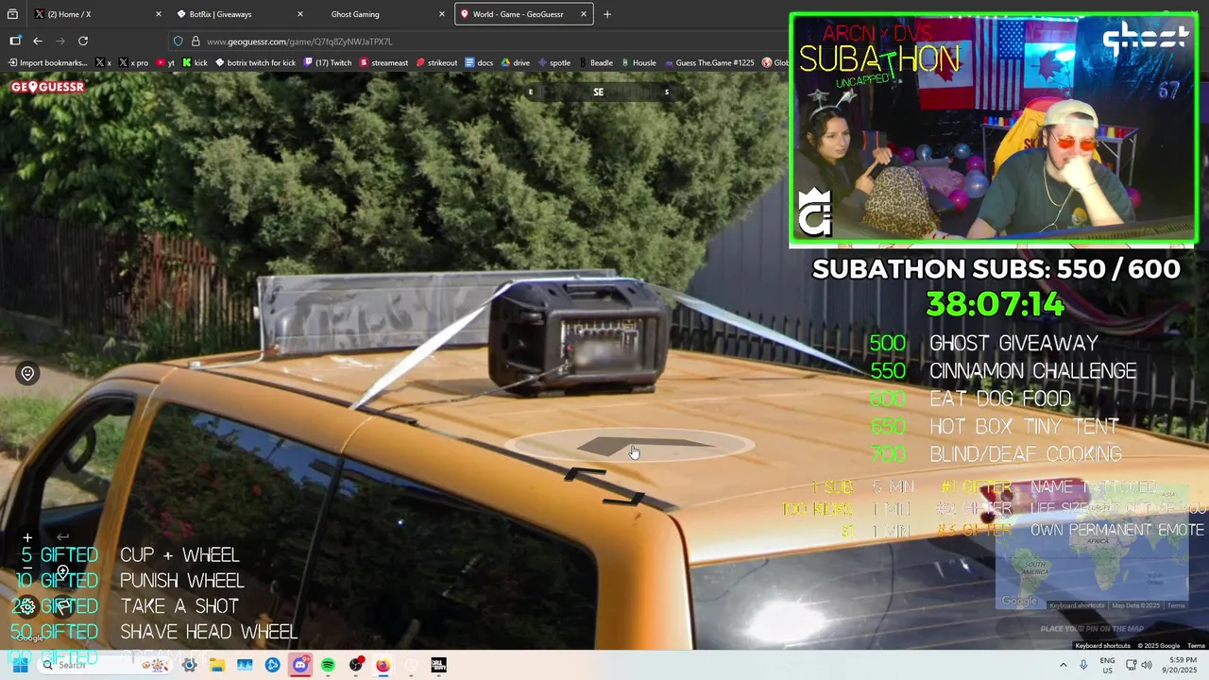Image resolution: width=1209 pixels, height=680 pixels.
Task: Open GeoGuessr settings gear icon
Action: pos(26,606)
